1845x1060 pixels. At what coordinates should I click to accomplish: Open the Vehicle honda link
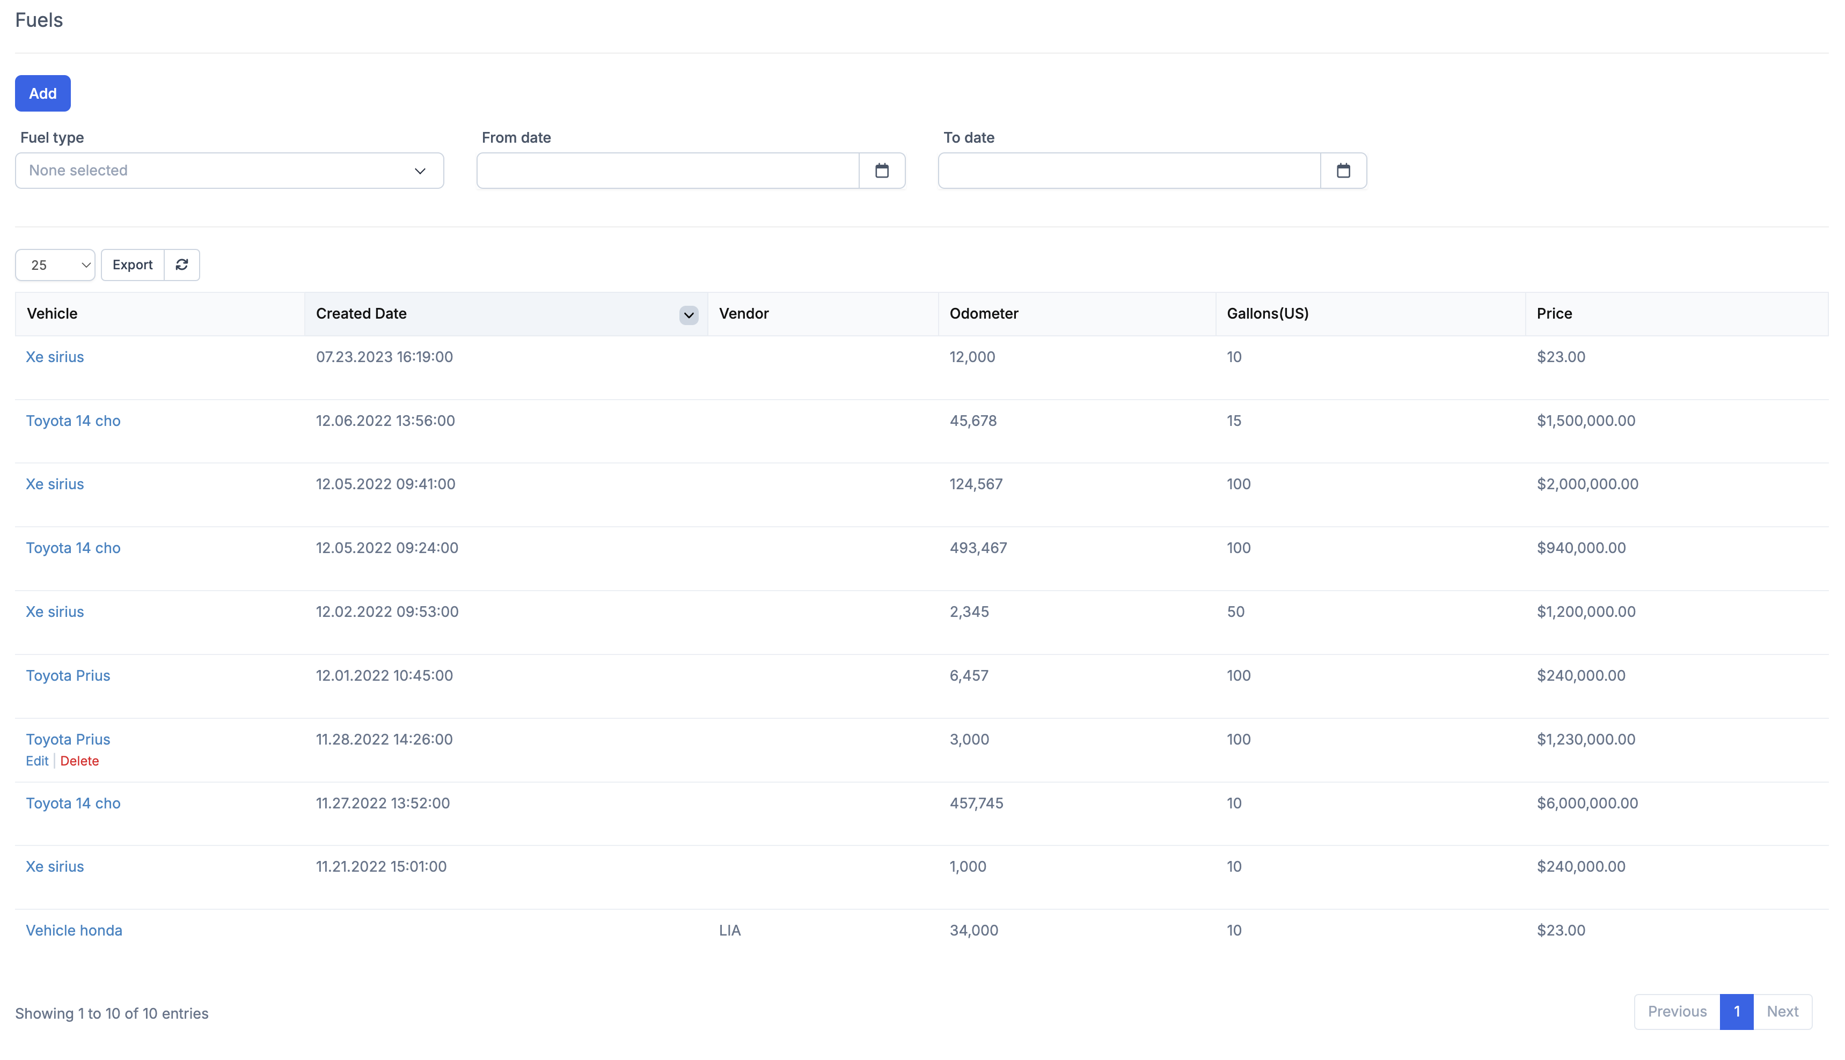74,930
